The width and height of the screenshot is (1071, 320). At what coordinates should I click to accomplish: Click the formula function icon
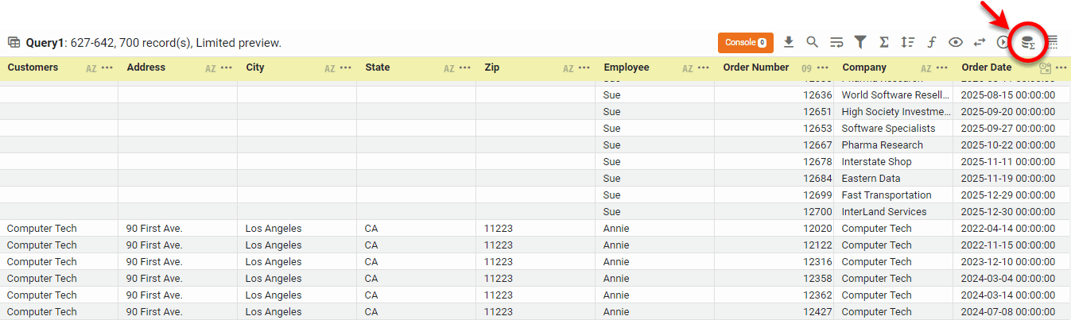(932, 42)
